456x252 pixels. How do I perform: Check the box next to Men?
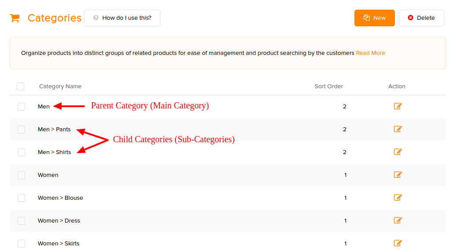point(21,107)
